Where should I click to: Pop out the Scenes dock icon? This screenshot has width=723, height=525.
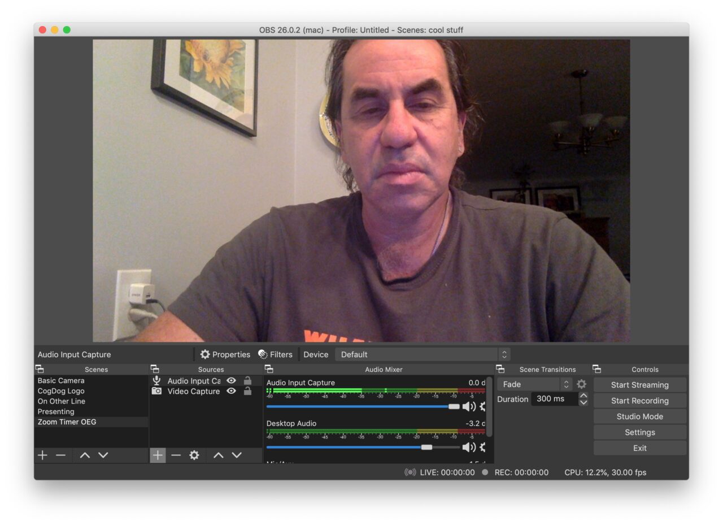pyautogui.click(x=40, y=369)
